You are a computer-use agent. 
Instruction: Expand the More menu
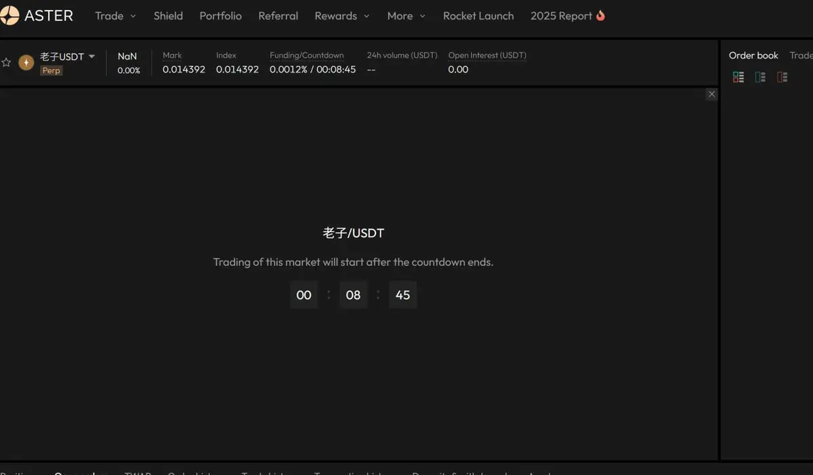point(406,16)
